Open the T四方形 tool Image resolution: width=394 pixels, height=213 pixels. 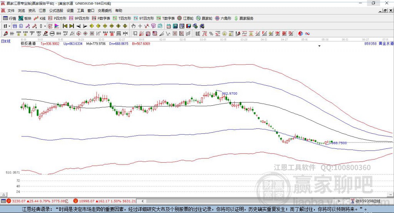click(122, 18)
